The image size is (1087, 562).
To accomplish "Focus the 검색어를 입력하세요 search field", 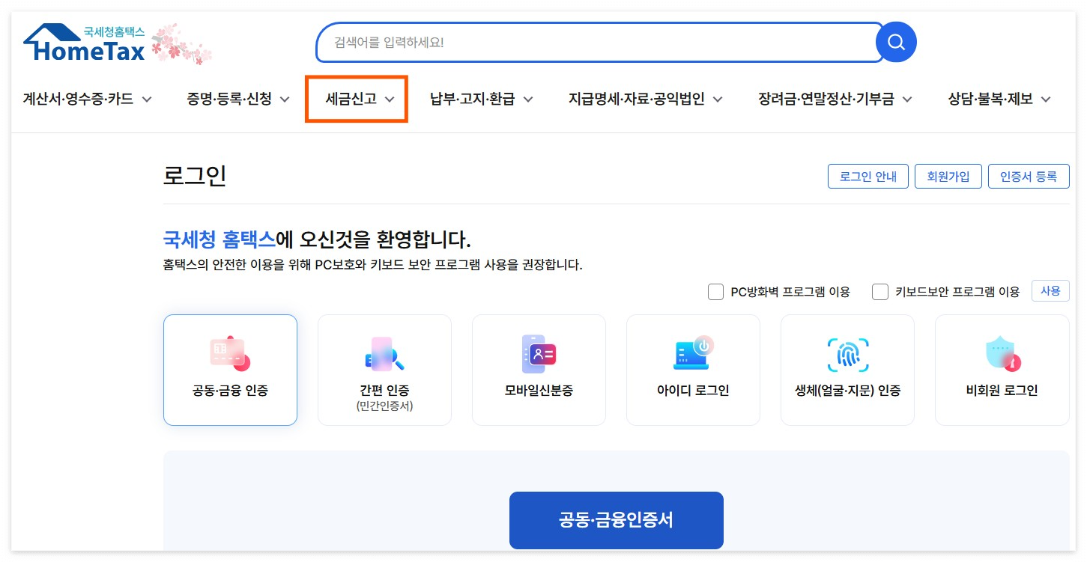I will click(x=599, y=42).
